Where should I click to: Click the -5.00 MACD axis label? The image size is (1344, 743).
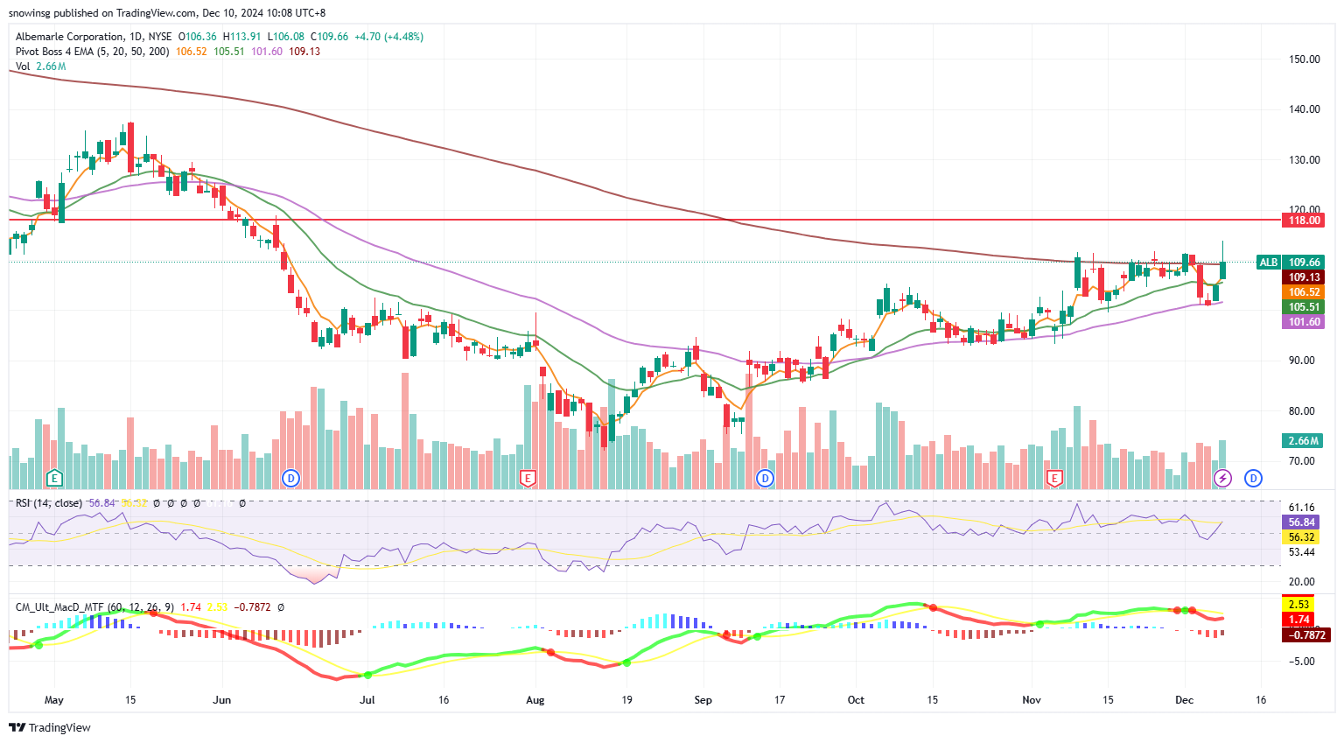click(1301, 662)
